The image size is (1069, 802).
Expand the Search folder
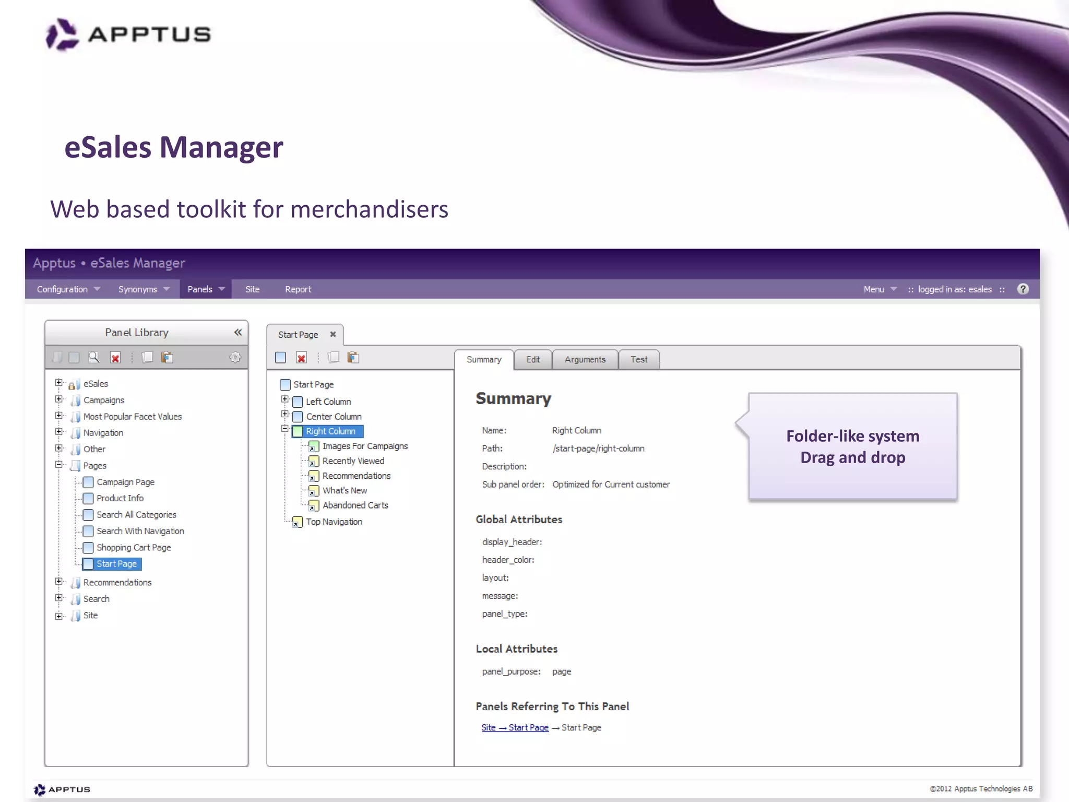click(x=59, y=598)
